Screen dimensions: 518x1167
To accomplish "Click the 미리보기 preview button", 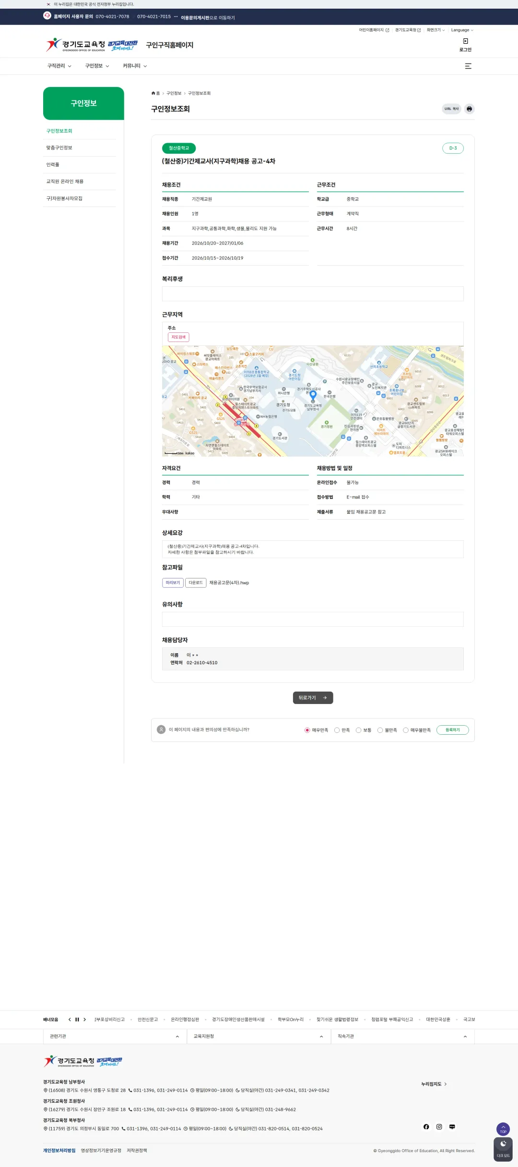I will click(x=173, y=583).
